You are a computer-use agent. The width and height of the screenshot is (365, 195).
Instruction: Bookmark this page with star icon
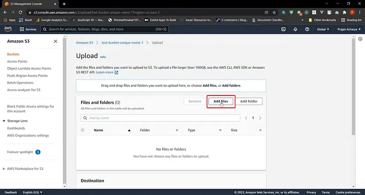274,12
